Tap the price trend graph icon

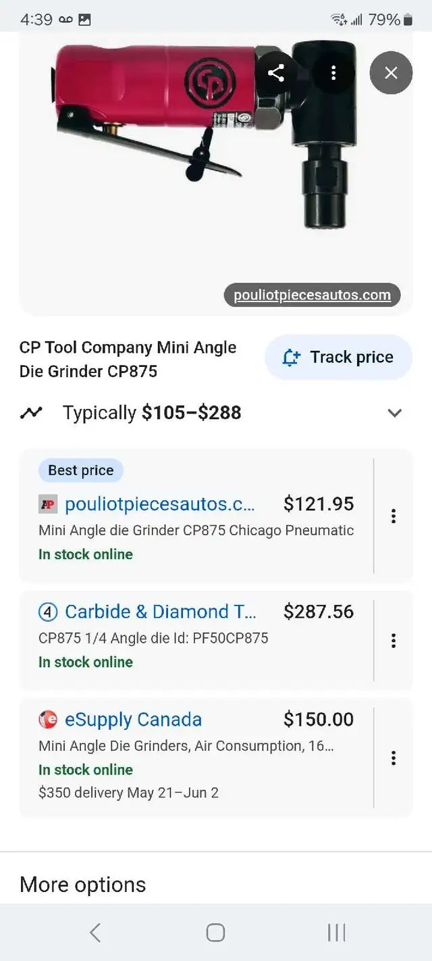(x=31, y=412)
